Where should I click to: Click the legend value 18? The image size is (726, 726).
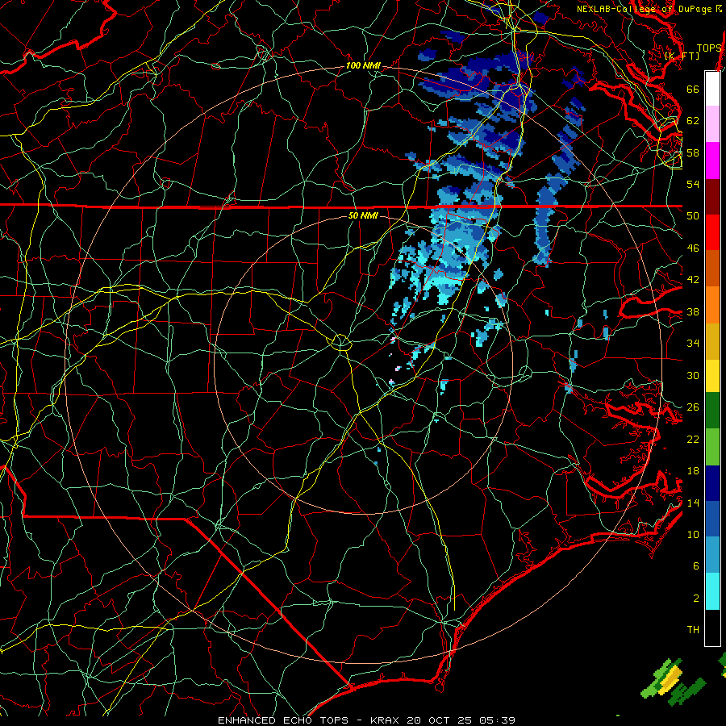tap(693, 471)
